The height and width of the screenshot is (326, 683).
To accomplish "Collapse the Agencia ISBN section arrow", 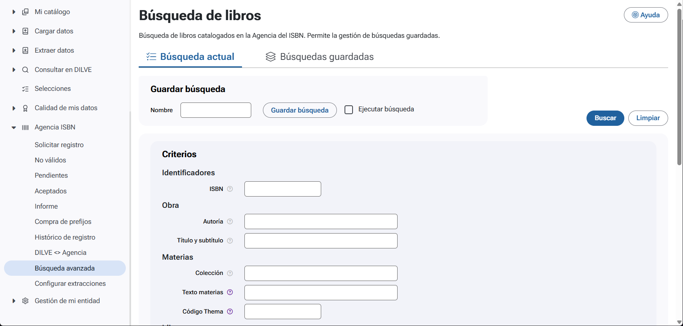I will click(x=14, y=127).
